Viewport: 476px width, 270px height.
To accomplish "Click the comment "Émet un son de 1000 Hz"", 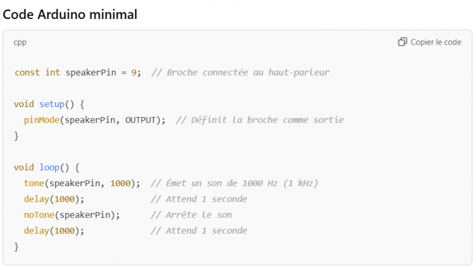I will pyautogui.click(x=234, y=183).
